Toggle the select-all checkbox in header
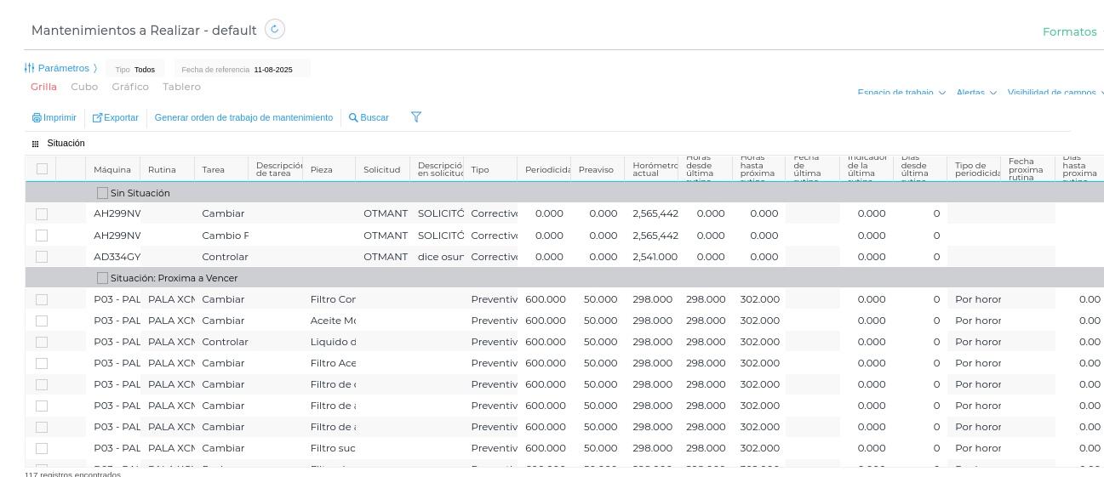Screen dimensions: 1104x477 pyautogui.click(x=42, y=169)
